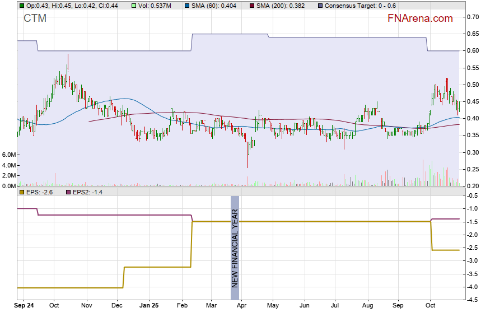Viewport: 481px width, 317px height.
Task: Select the CTM ticker label
Action: point(35,18)
